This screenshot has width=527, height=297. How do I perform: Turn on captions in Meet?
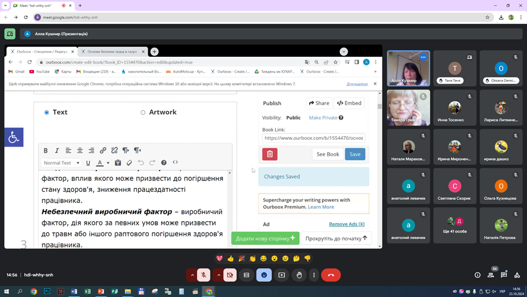click(x=246, y=275)
